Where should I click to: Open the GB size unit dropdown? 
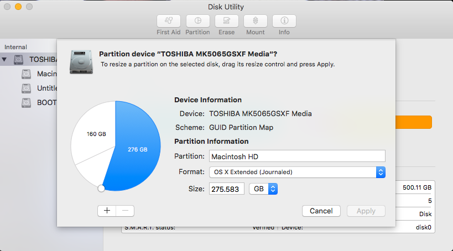click(x=263, y=189)
